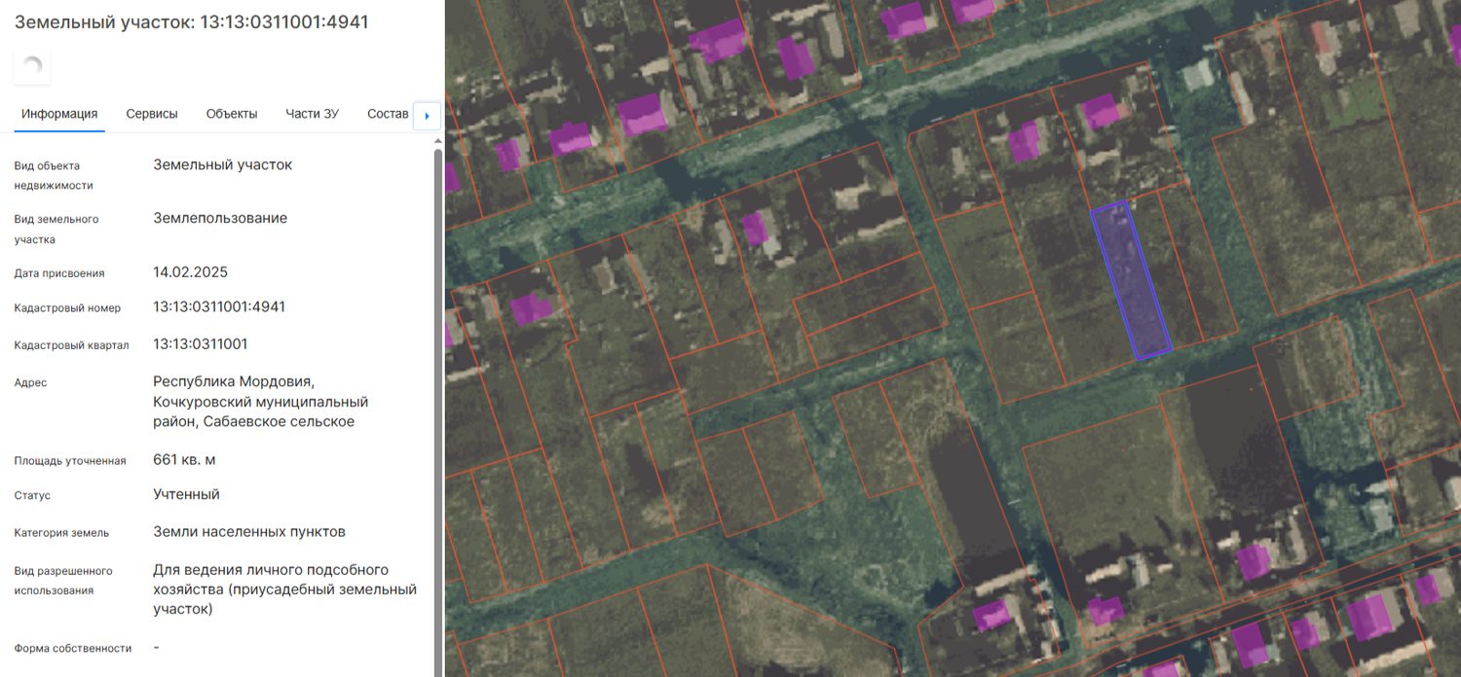
Task: Select the highlighted blue parcel on the map
Action: (x=1131, y=281)
